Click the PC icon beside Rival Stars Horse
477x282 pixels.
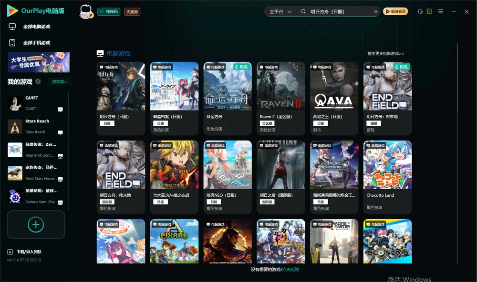point(60,179)
